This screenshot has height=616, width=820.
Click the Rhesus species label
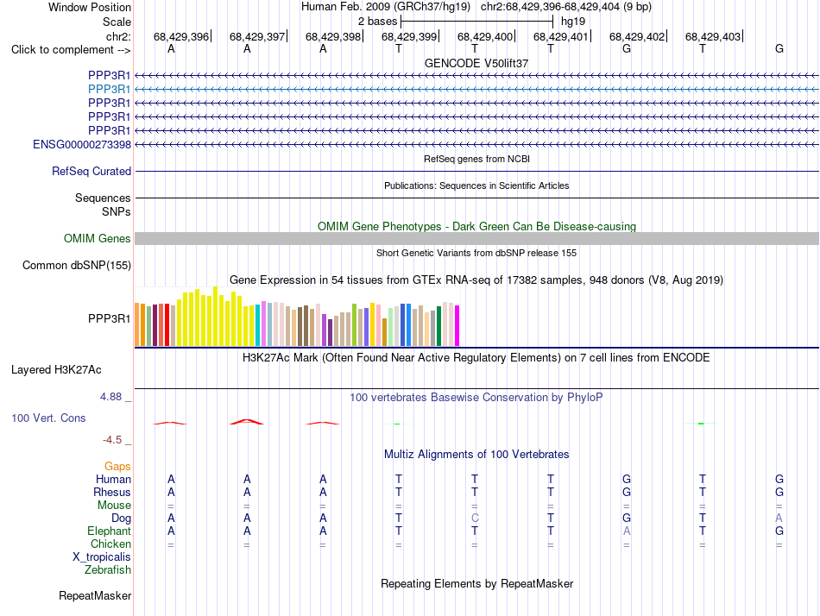click(112, 493)
